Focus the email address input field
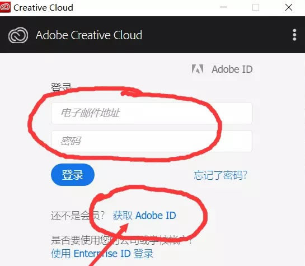This screenshot has width=305, height=266. [x=152, y=113]
